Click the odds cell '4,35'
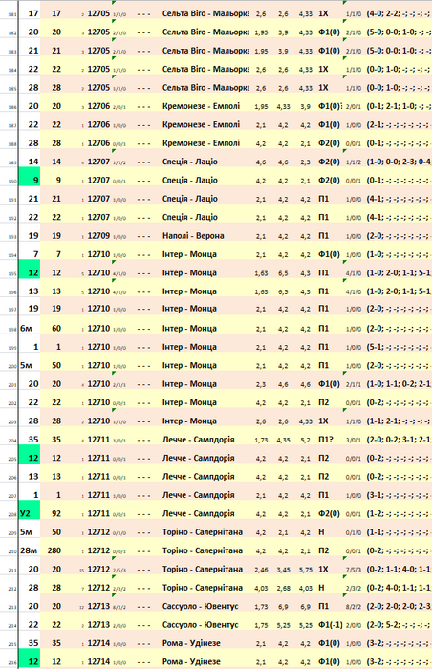 (x=284, y=440)
